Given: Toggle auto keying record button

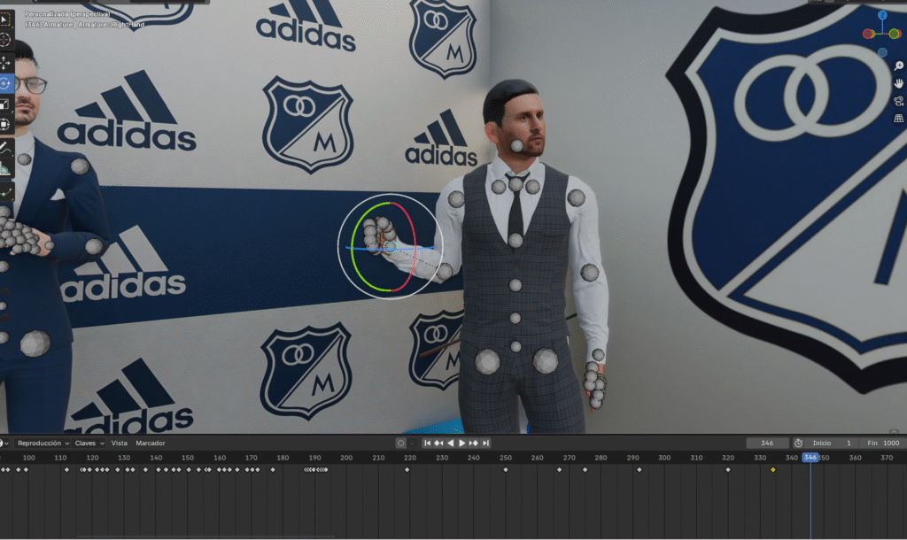Looking at the screenshot, I should tap(401, 443).
